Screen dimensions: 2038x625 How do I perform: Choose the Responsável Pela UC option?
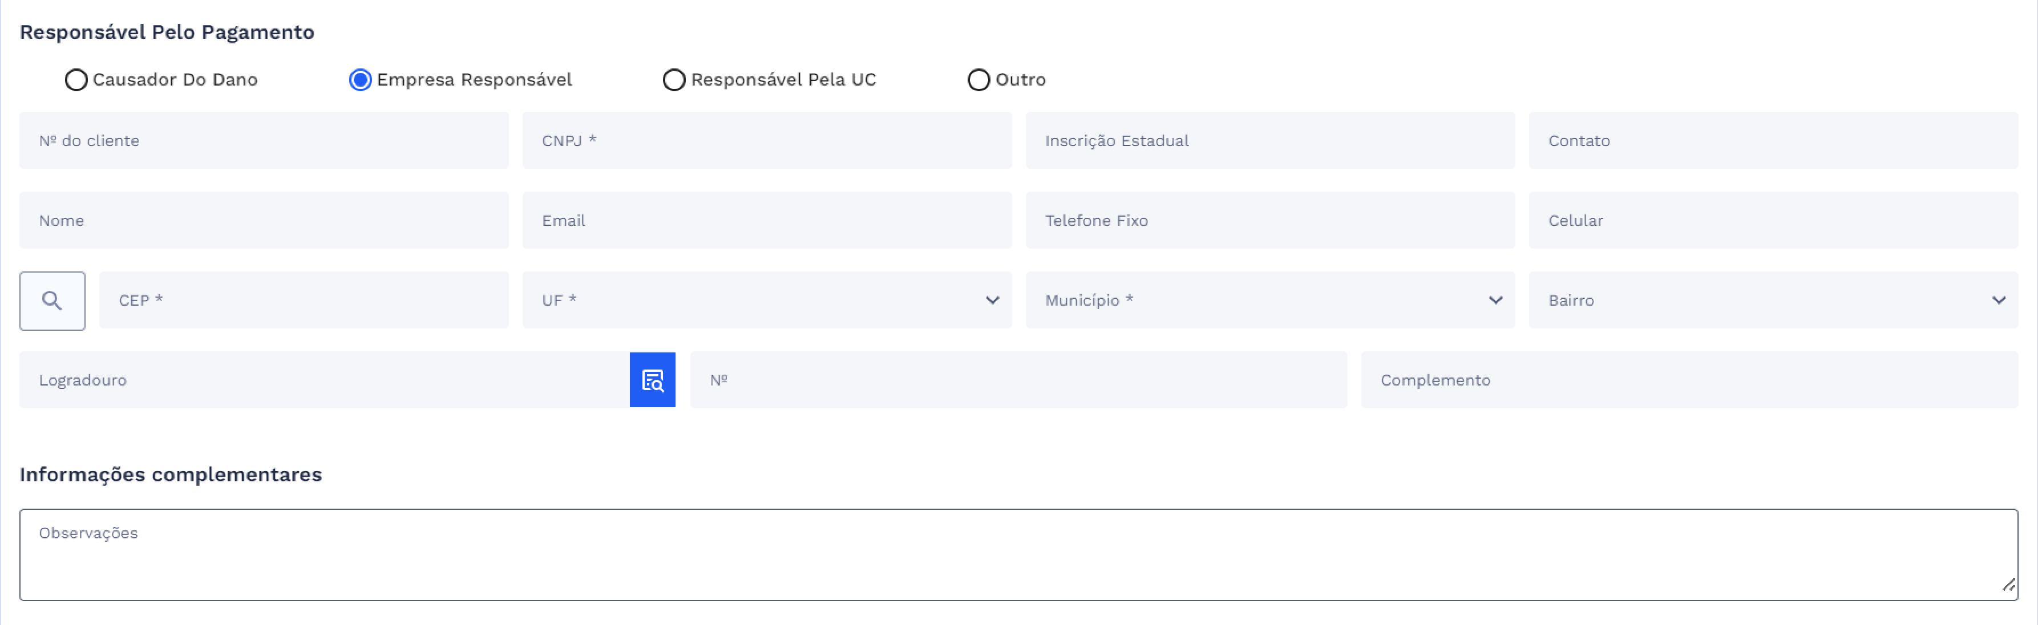674,79
